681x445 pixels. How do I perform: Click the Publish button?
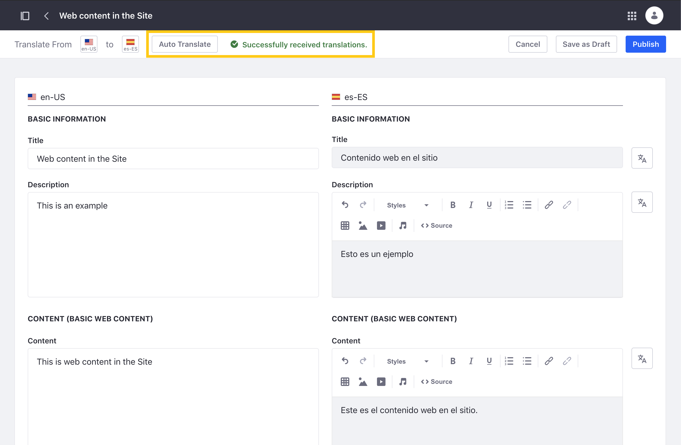pos(646,44)
